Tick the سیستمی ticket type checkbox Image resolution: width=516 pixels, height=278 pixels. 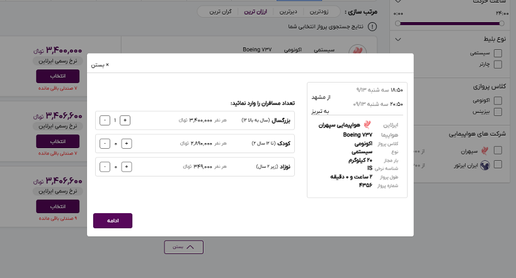click(498, 53)
